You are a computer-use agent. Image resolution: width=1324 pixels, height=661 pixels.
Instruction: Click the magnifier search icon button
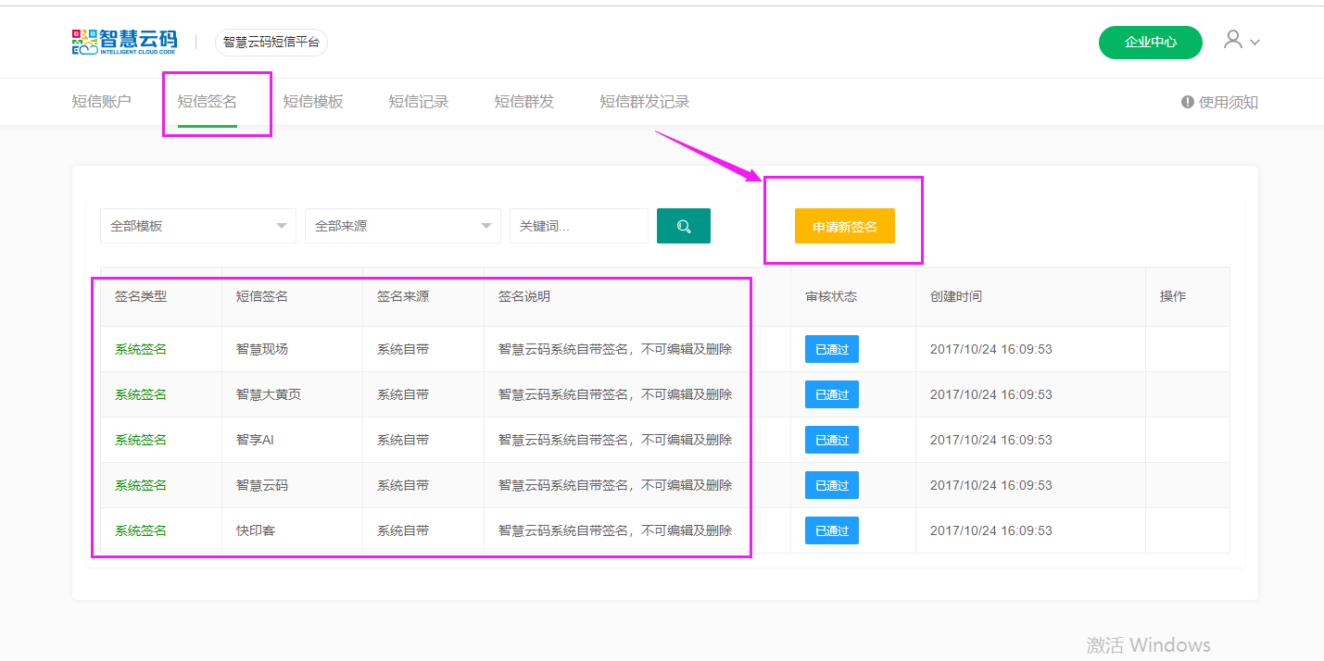[x=683, y=226]
